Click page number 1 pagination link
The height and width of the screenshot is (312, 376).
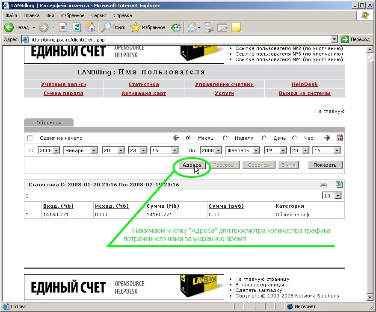27,196
